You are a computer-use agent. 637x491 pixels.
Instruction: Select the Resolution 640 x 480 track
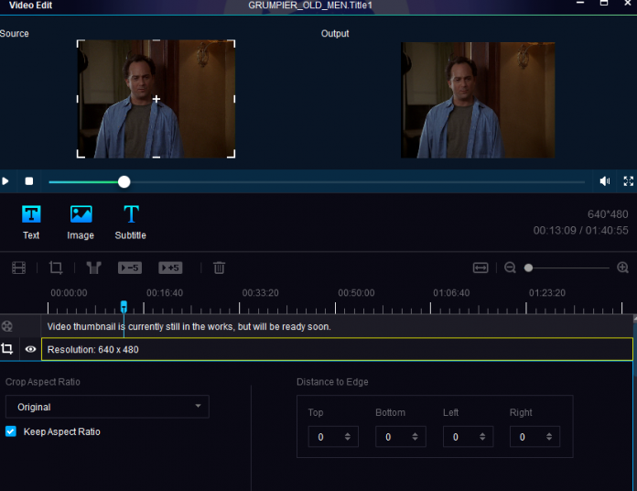click(x=337, y=349)
